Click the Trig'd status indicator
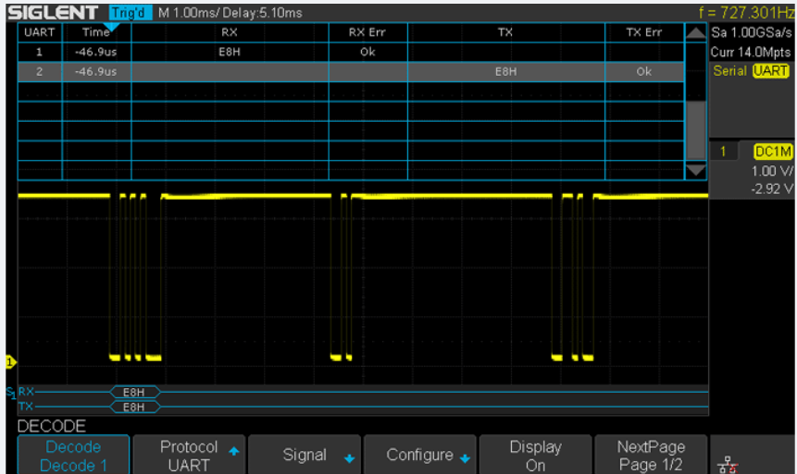The width and height of the screenshot is (797, 474). pos(130,13)
